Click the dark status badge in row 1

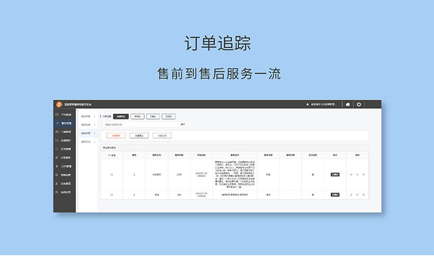tap(335, 174)
